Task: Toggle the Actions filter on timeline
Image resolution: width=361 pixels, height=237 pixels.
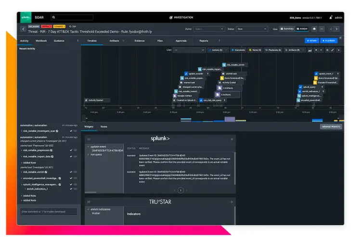Action: [x=217, y=50]
